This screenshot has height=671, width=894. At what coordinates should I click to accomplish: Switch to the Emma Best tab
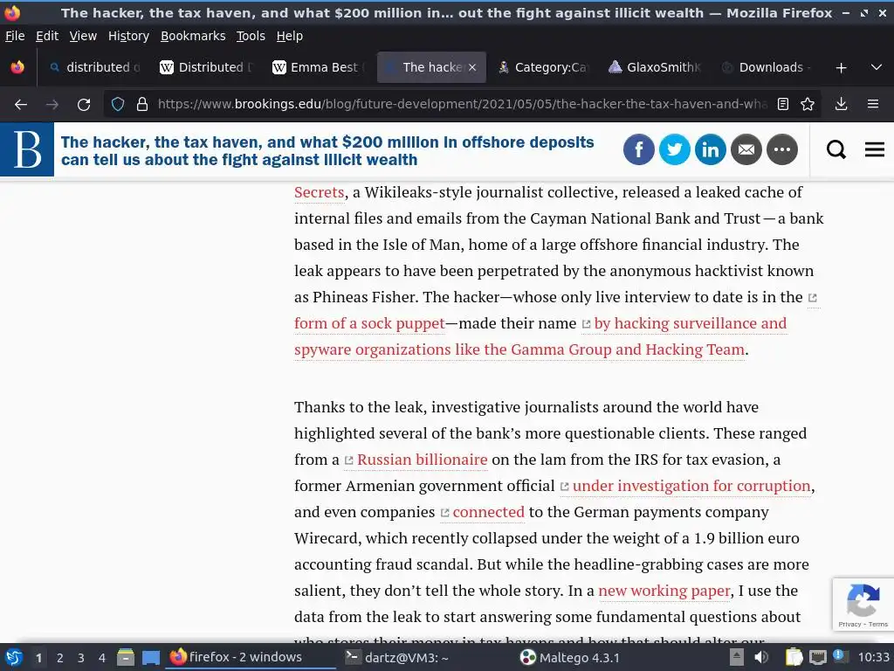coord(318,67)
